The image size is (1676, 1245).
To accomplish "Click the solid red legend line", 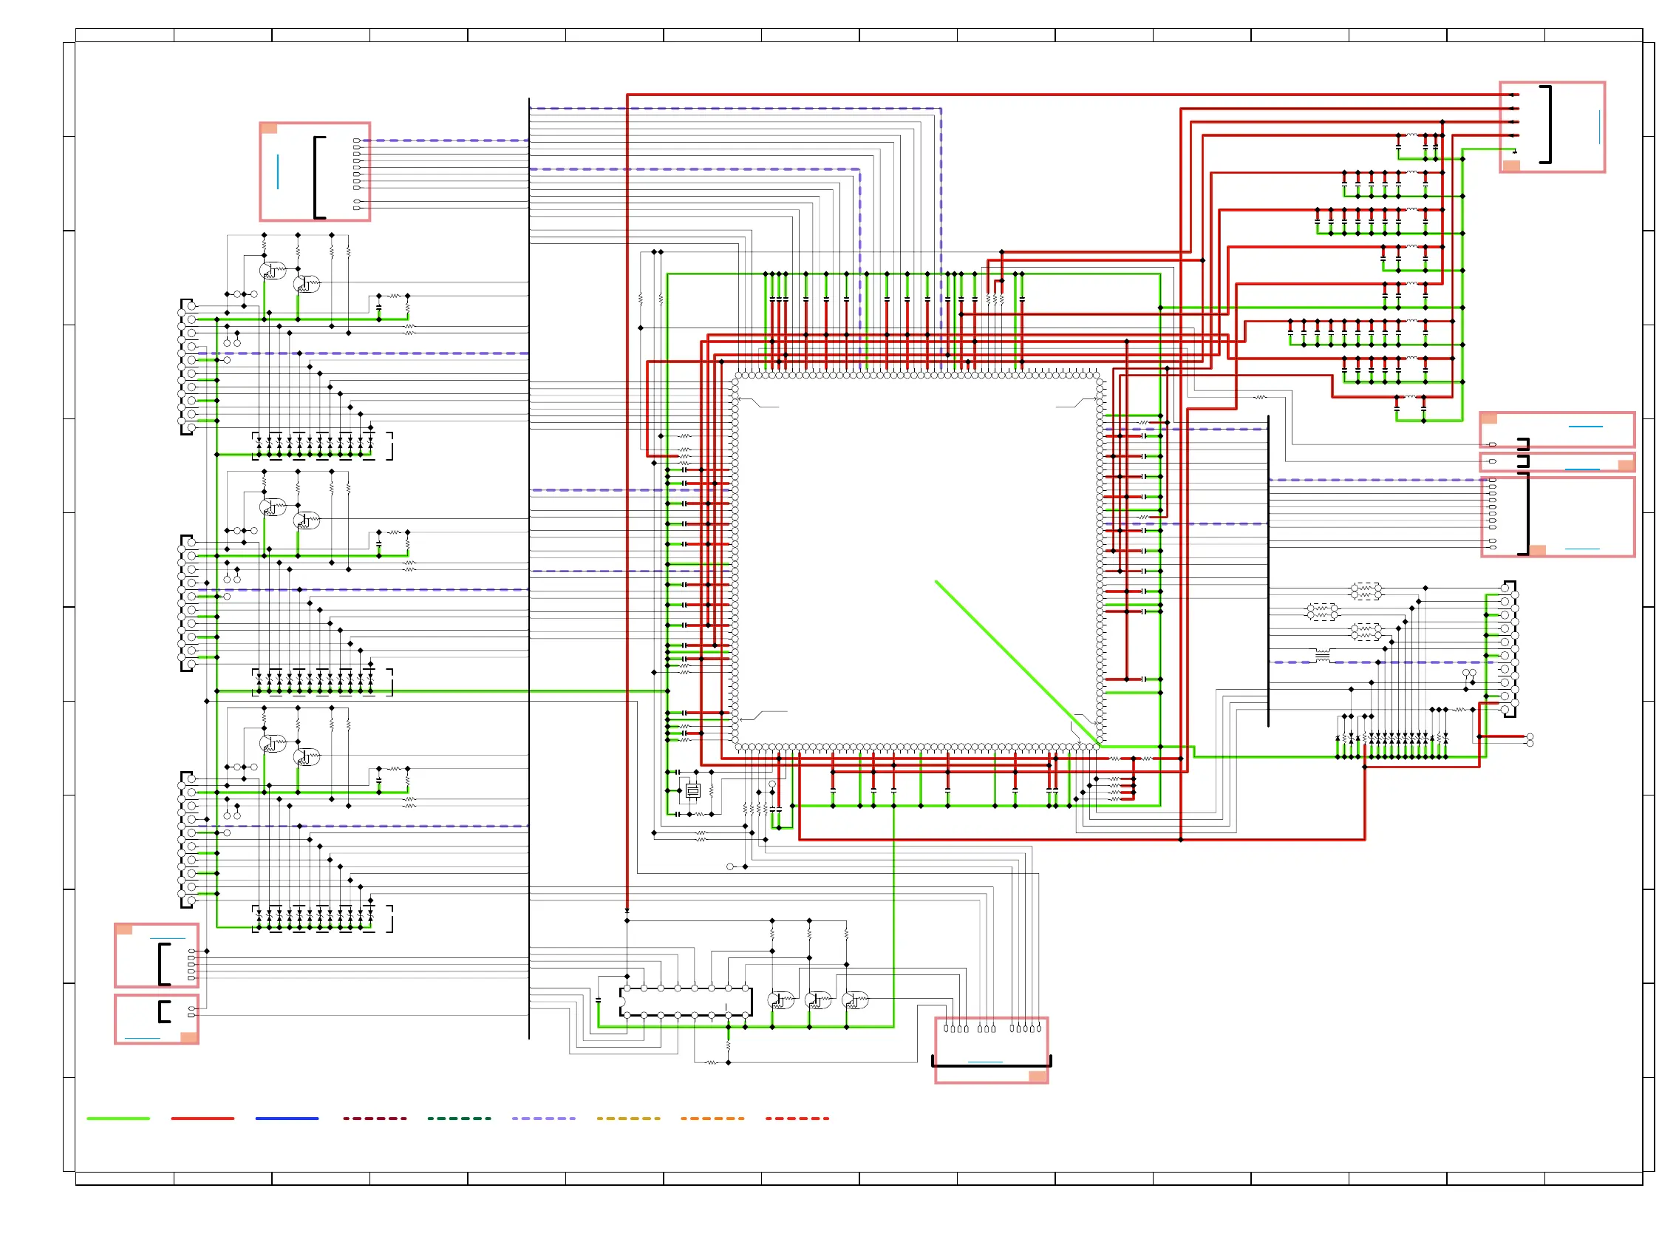I will 202,1119.
